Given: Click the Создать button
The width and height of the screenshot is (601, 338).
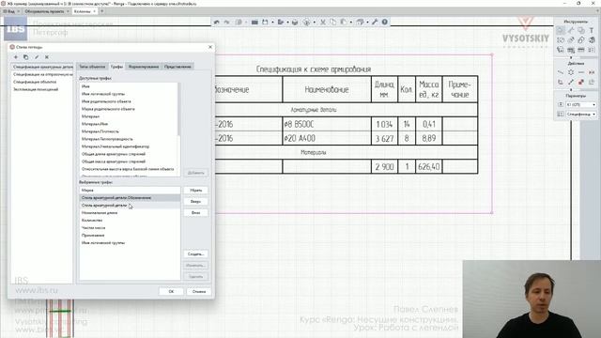Looking at the screenshot, I should (196, 254).
